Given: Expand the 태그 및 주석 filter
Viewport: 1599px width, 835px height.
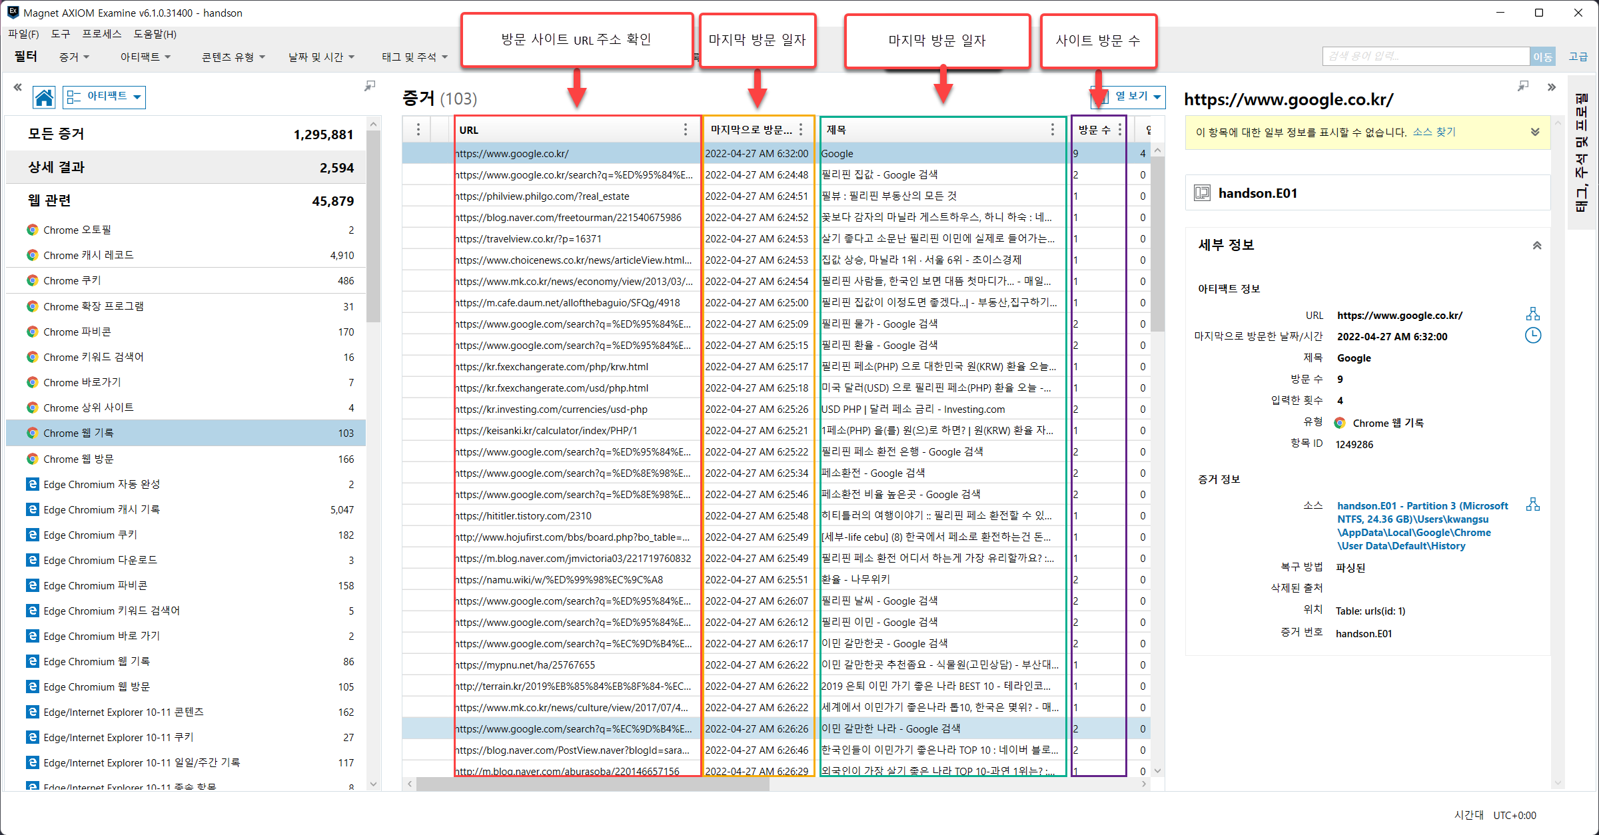Looking at the screenshot, I should click(414, 57).
